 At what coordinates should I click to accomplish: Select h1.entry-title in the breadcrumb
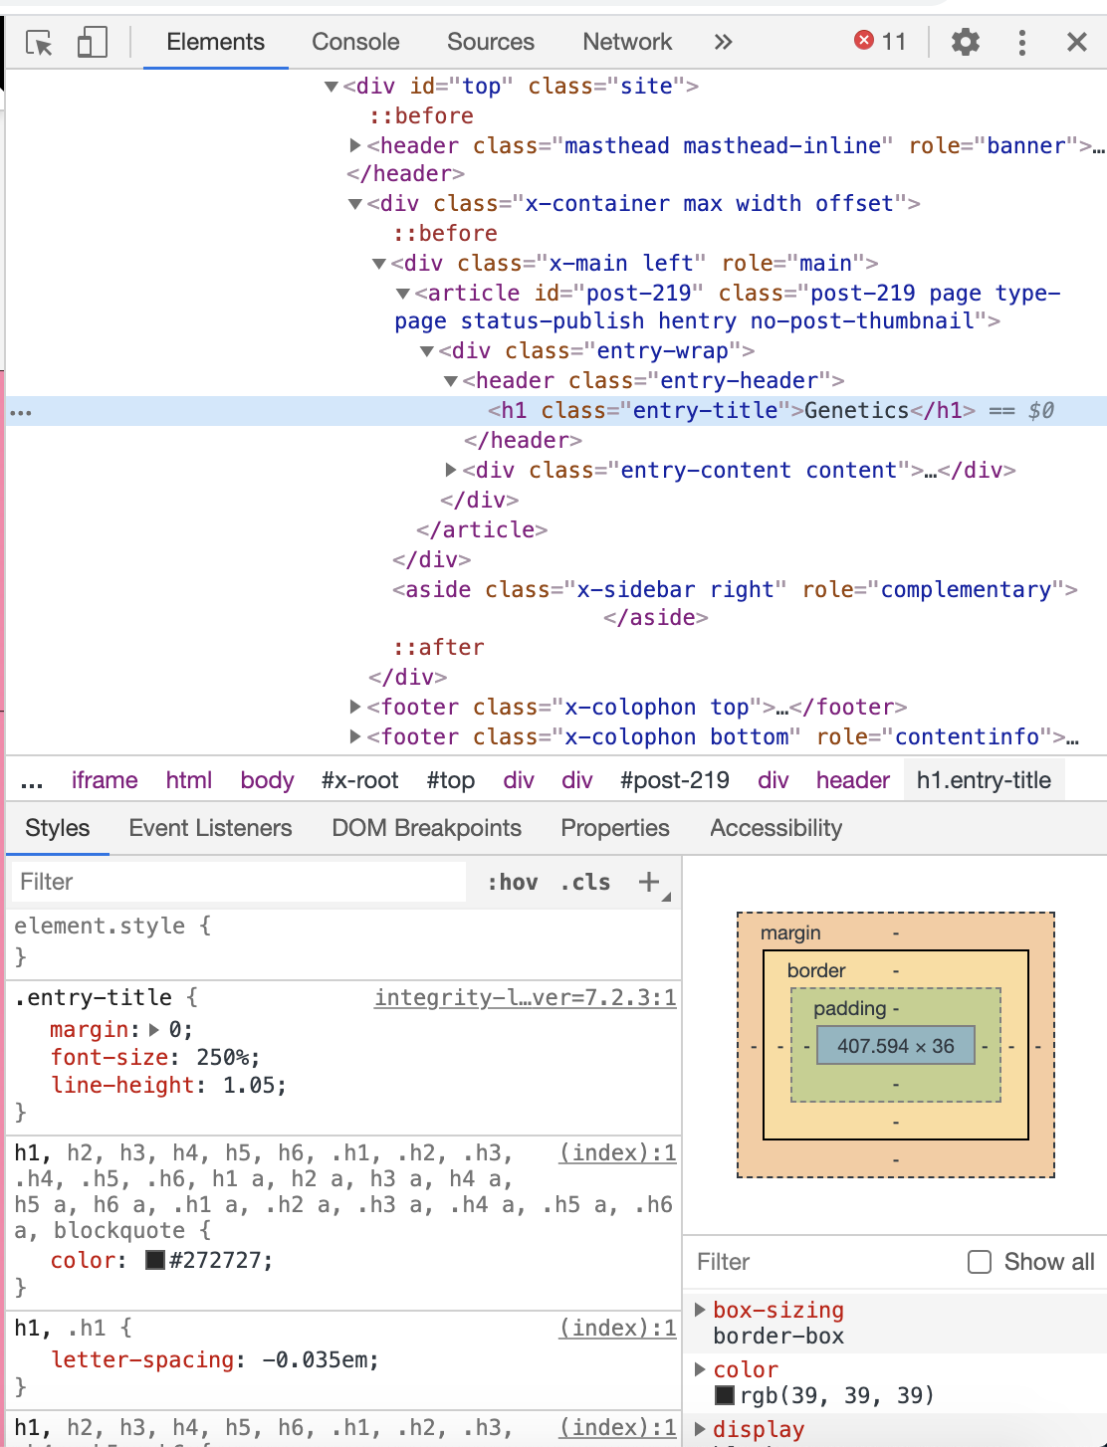point(984,780)
